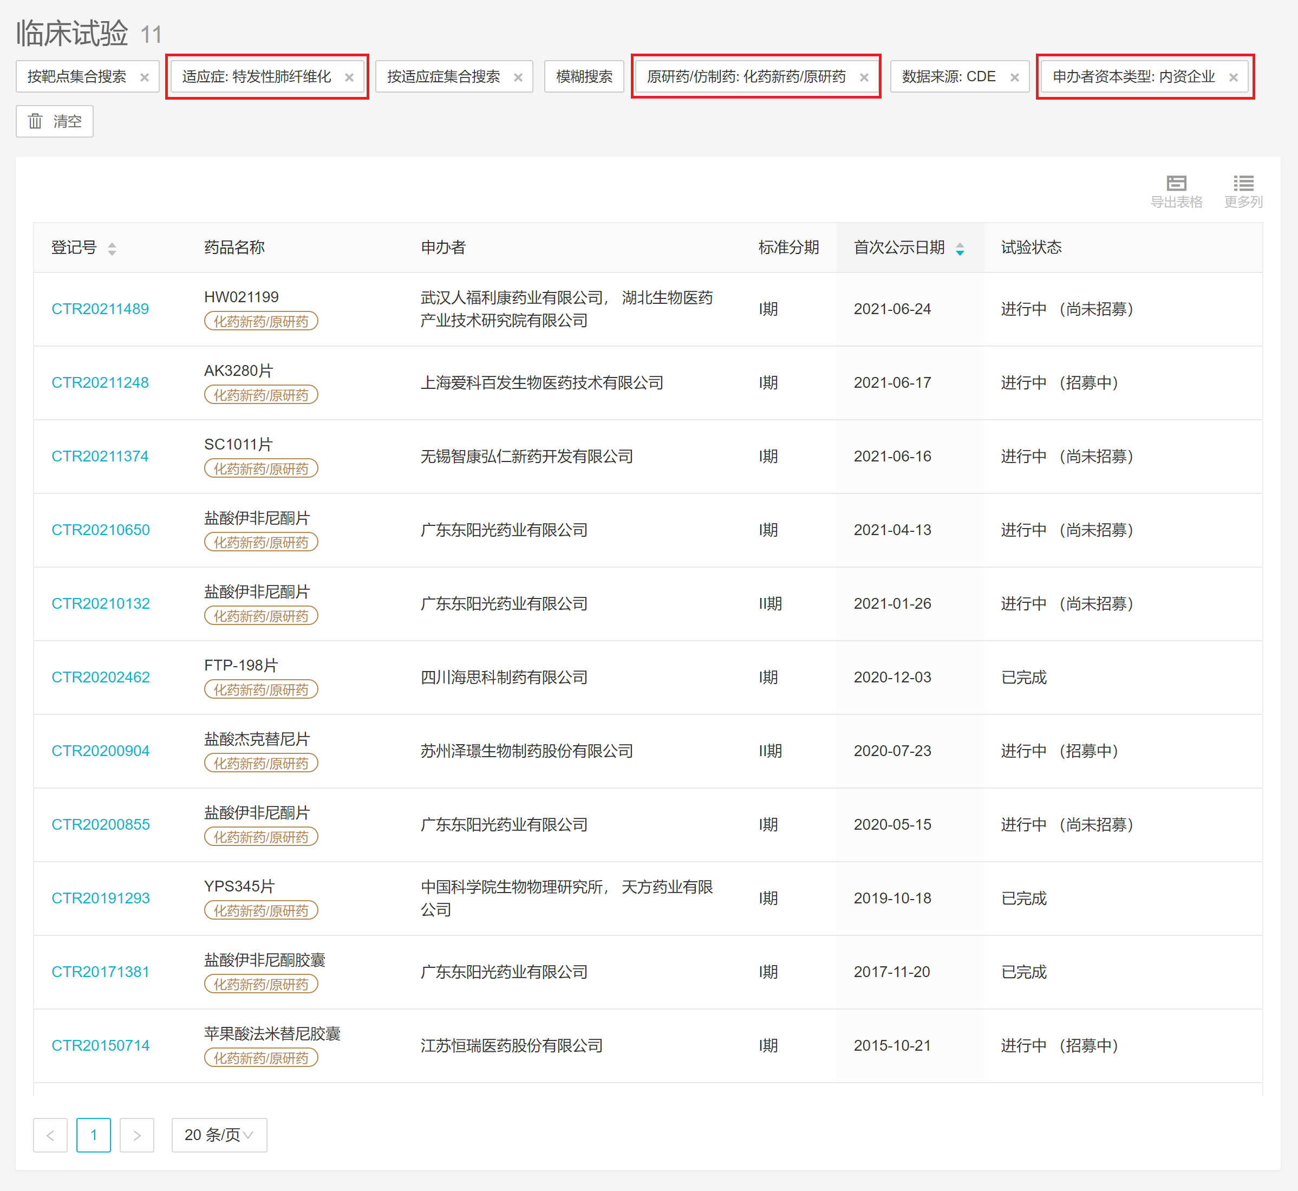
Task: Click 化药新药/原研药 badge under AK3280片
Action: (260, 395)
